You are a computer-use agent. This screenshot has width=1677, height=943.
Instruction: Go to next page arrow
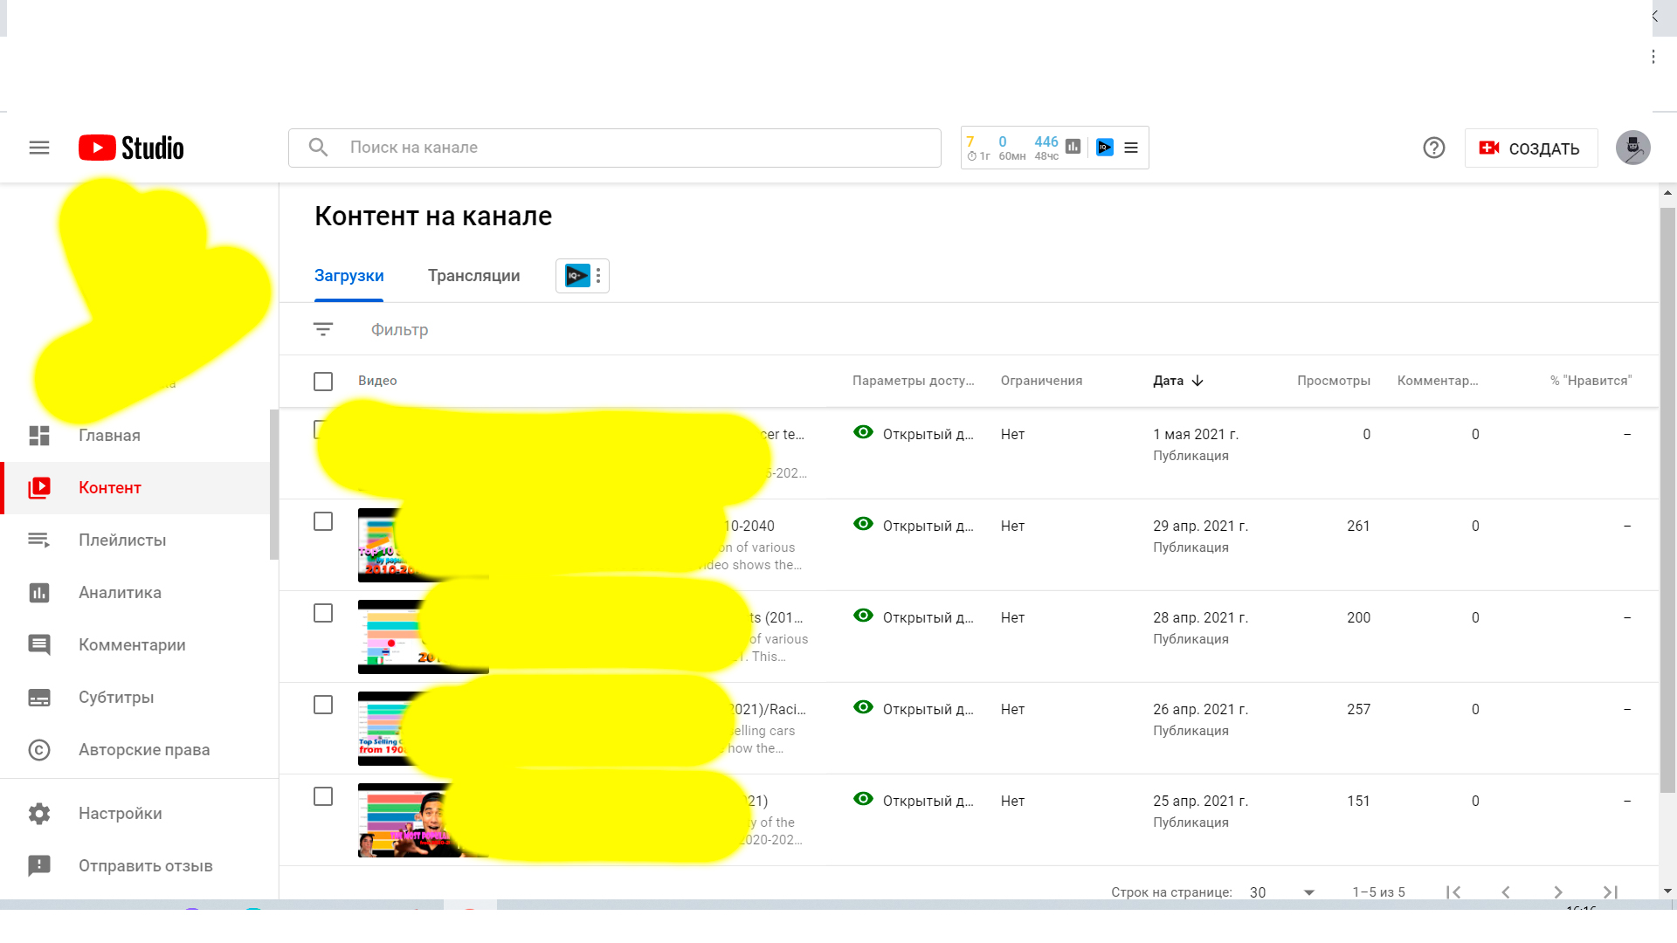[x=1557, y=892]
